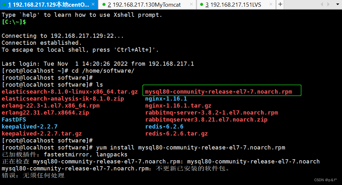Viewport: 342px width, 185px height.
Task: Click the right tab scroll arrow
Action: [x=329, y=4]
